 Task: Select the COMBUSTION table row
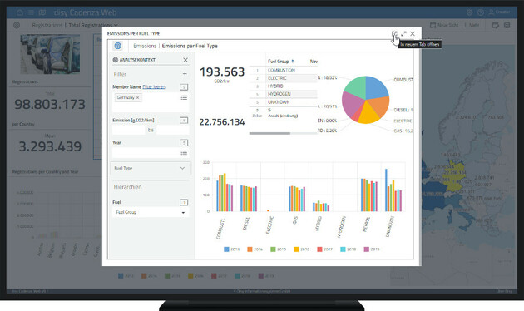[284, 70]
